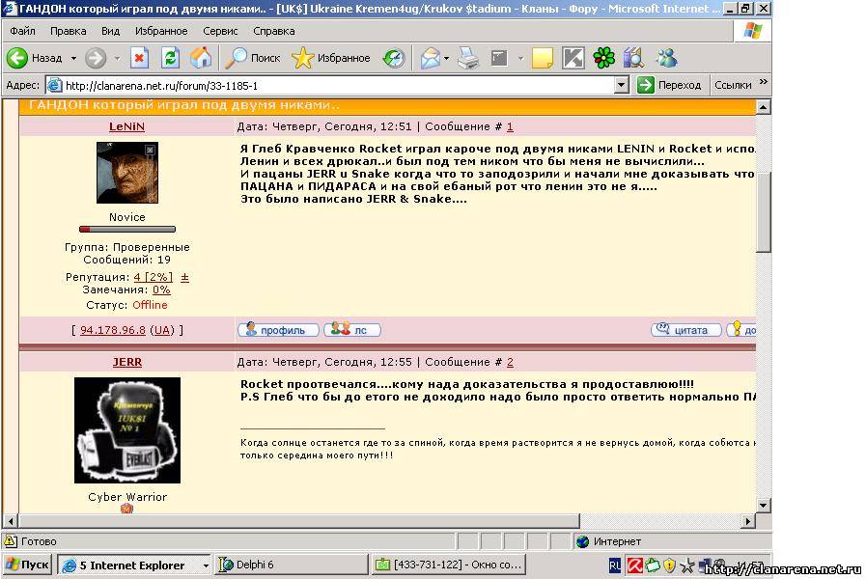Viewport: 866px width, 579px height.
Task: Expand the address bar URL dropdown
Action: pos(622,85)
